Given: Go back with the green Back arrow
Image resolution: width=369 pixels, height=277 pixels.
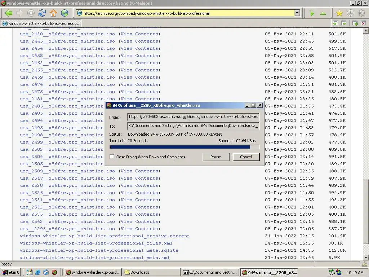Looking at the screenshot, I should pos(9,13).
